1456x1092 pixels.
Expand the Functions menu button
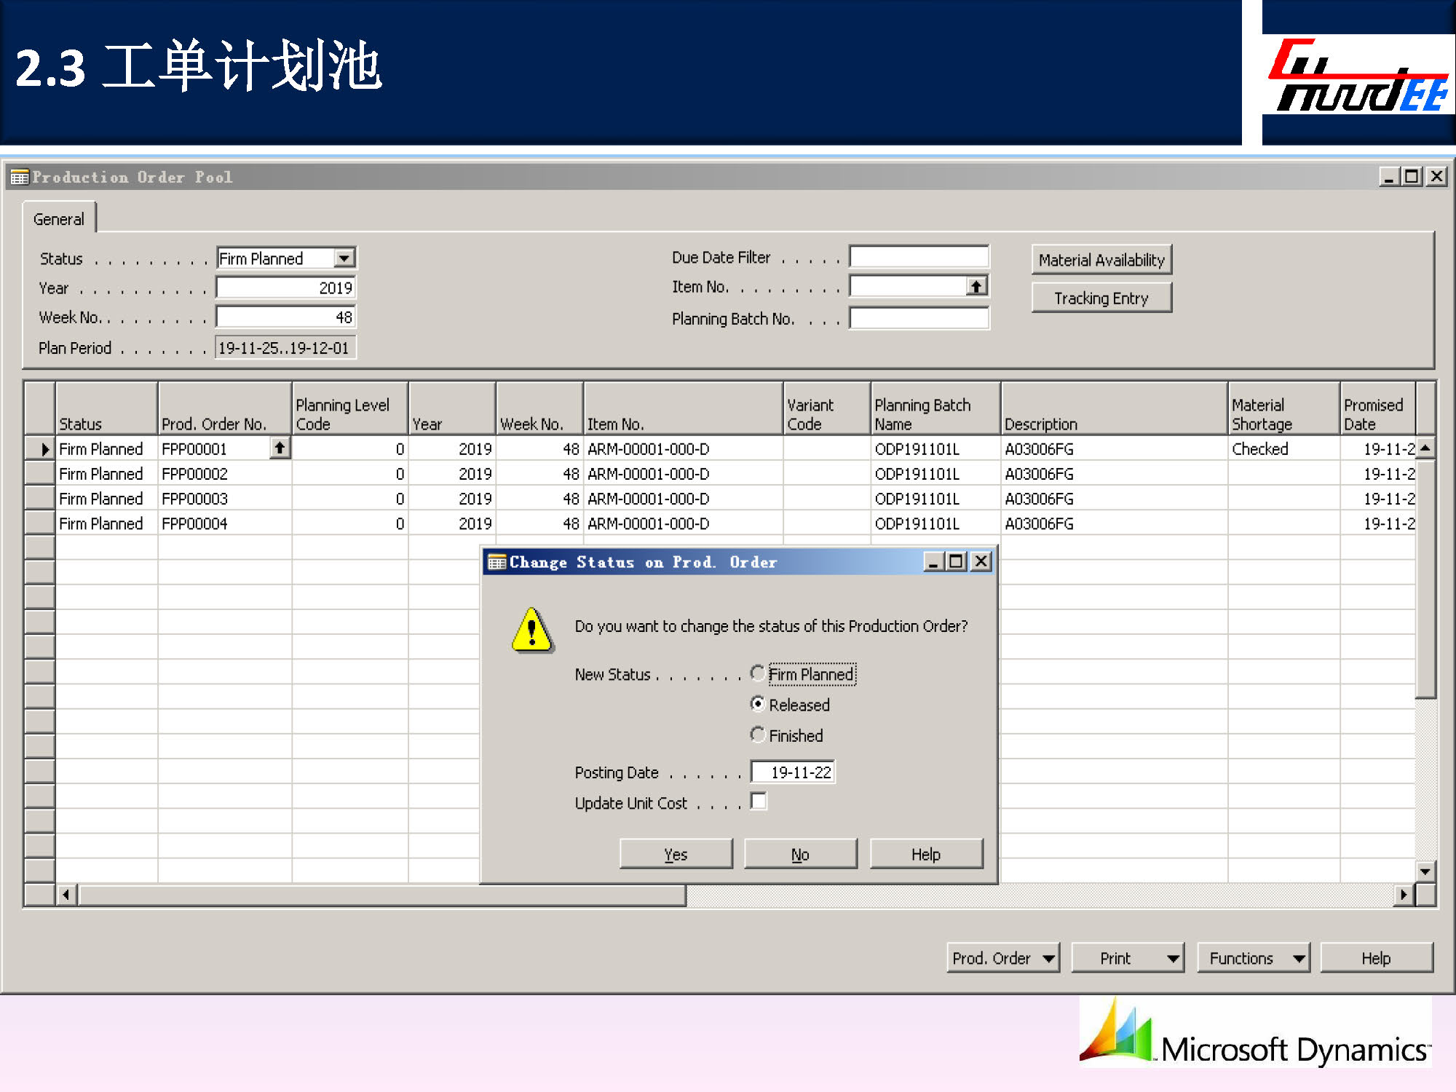click(x=1253, y=958)
